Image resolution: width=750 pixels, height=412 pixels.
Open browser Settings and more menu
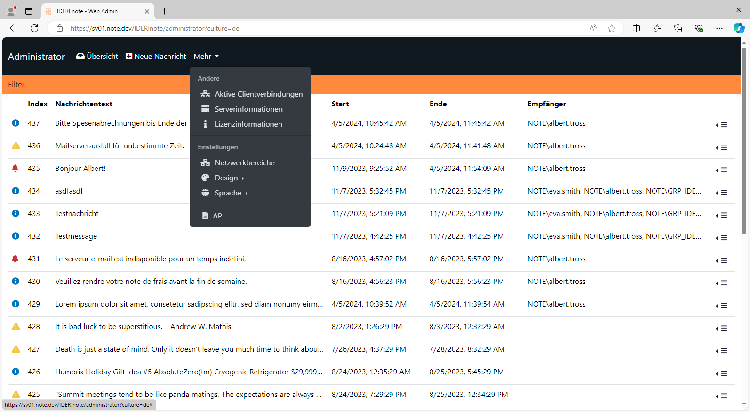(x=719, y=28)
